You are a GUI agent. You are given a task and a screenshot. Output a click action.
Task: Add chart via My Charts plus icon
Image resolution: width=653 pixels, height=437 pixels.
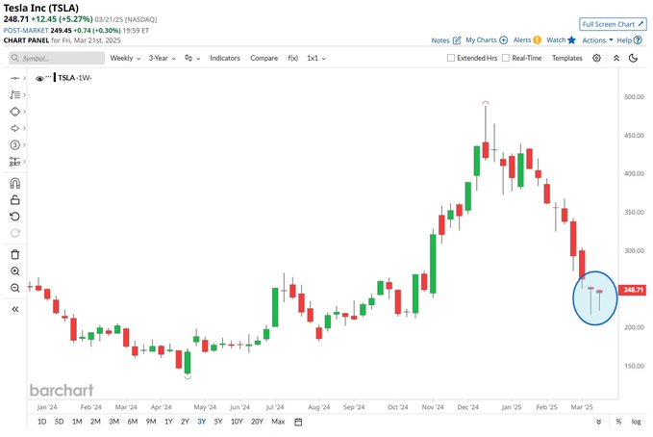pos(504,40)
